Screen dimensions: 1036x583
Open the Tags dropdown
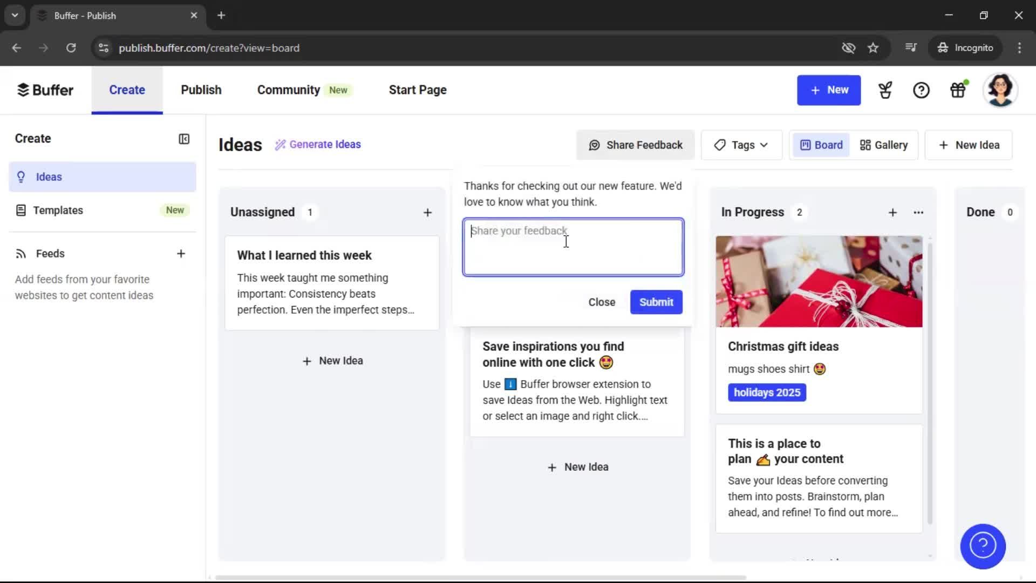point(741,145)
